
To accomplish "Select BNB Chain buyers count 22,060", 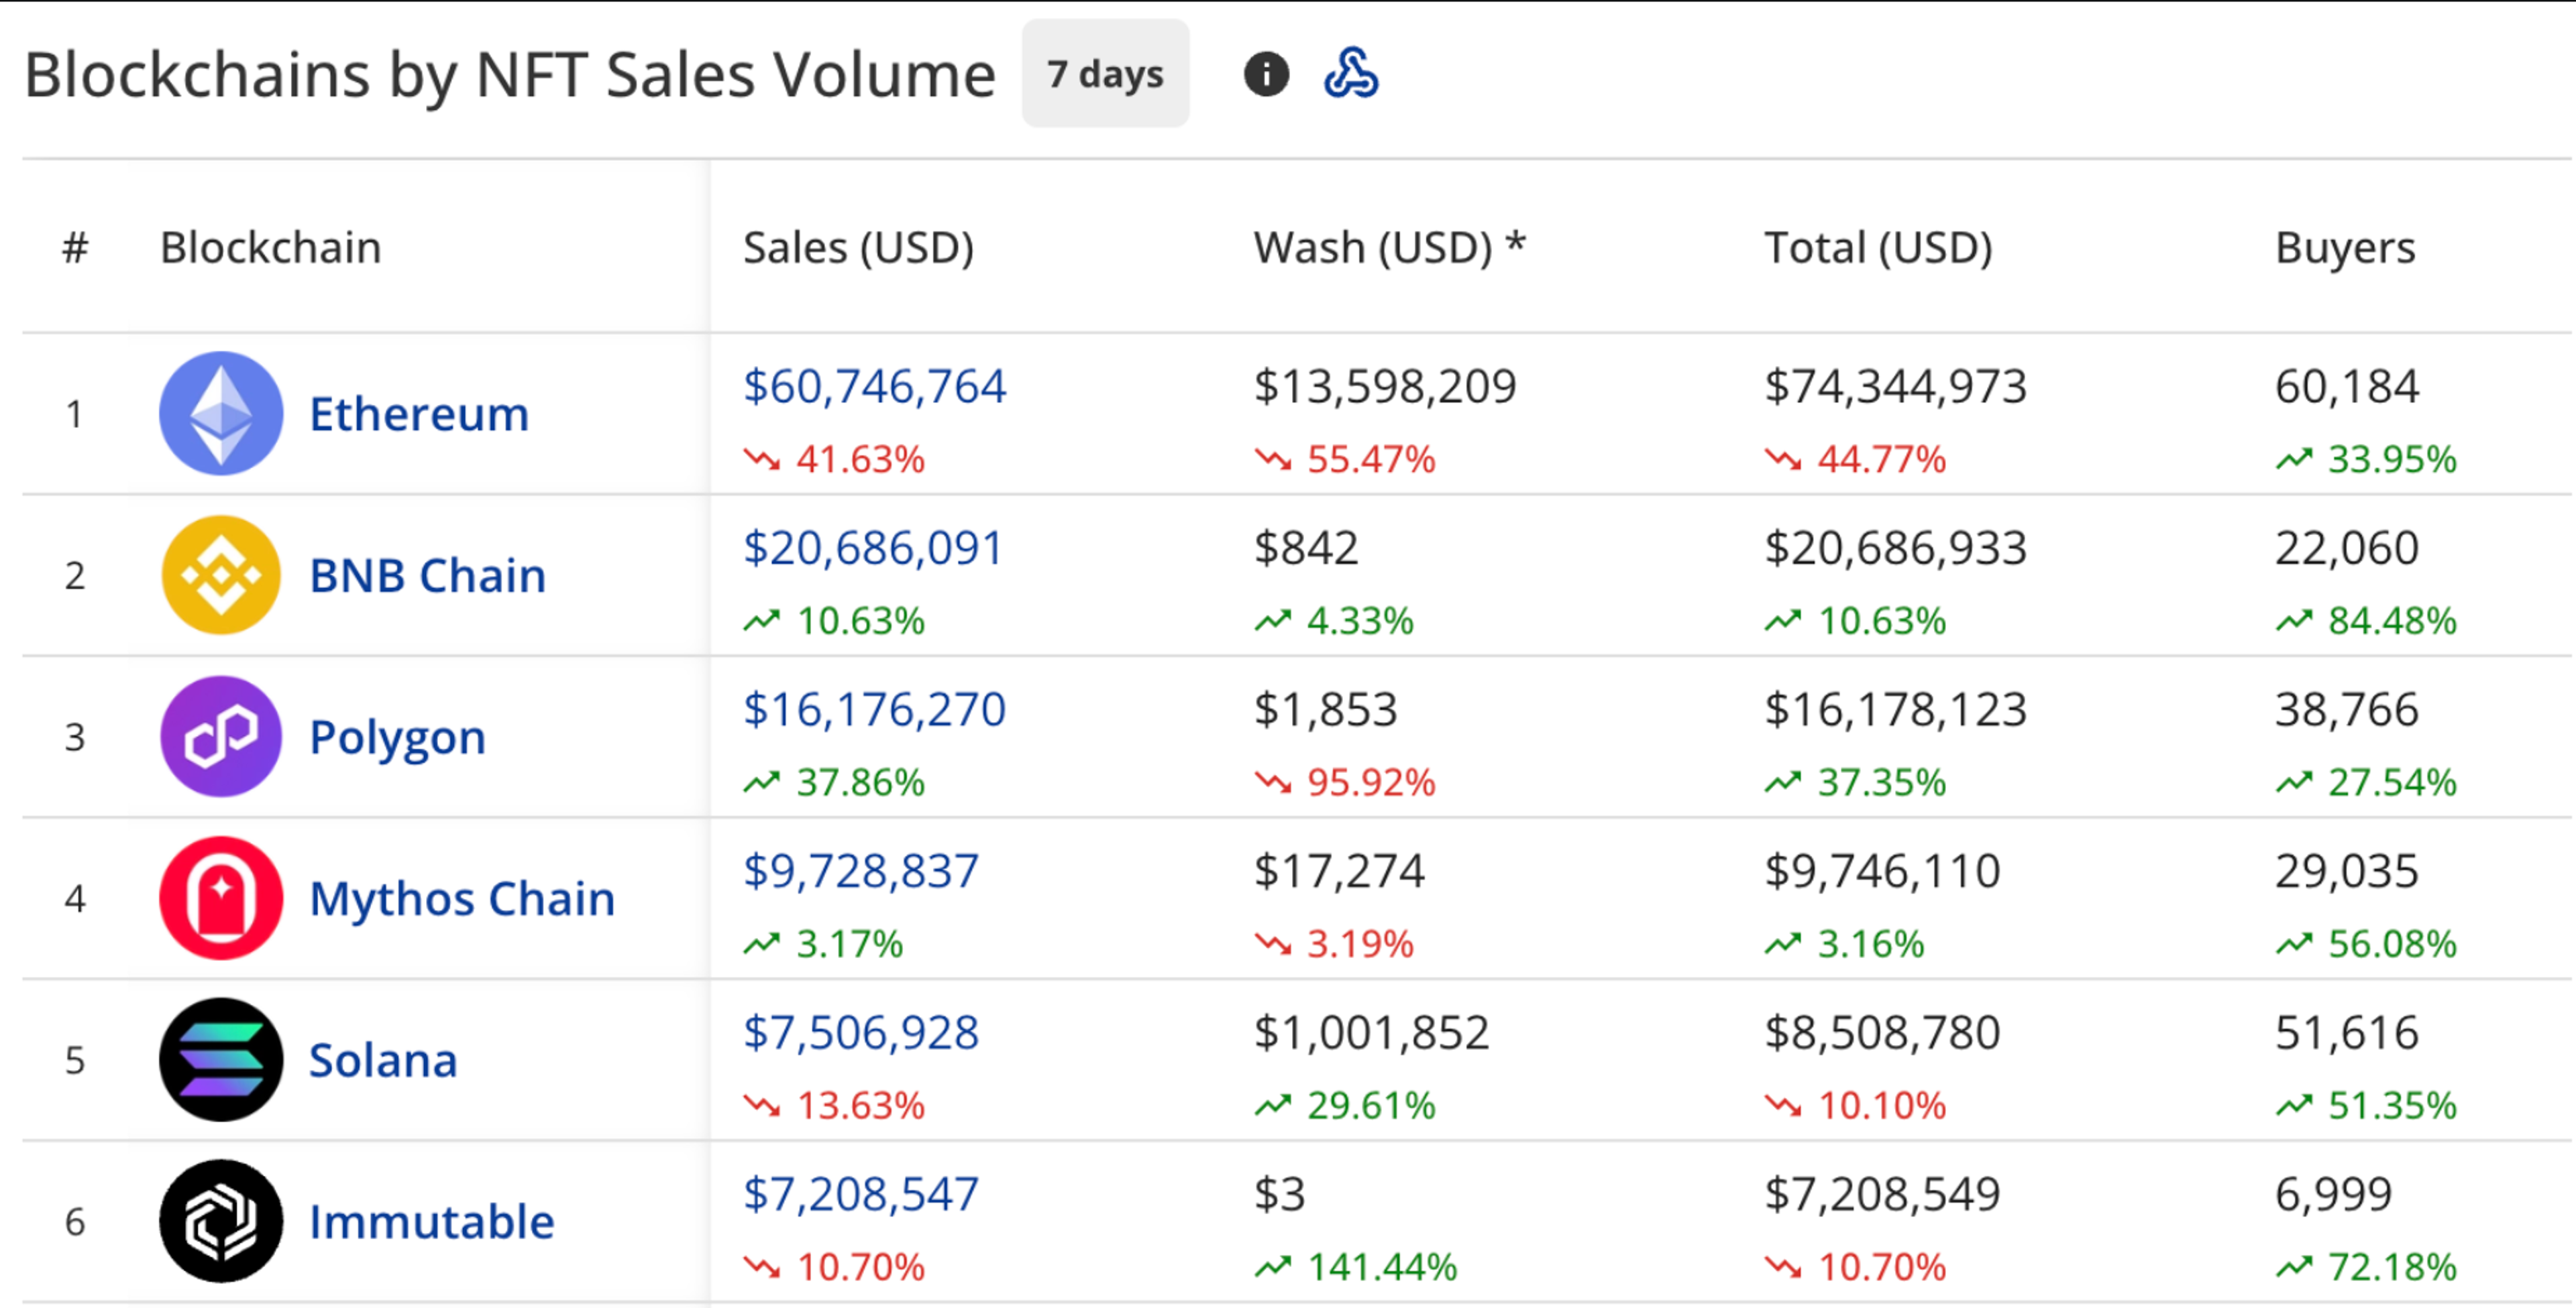I will coord(2347,548).
